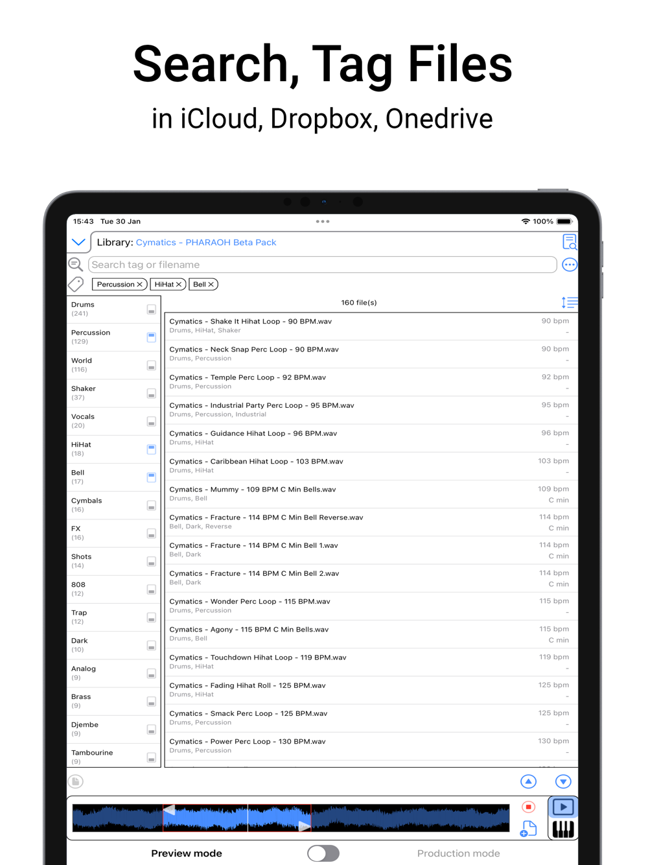Play the sample with the play button

point(563,807)
